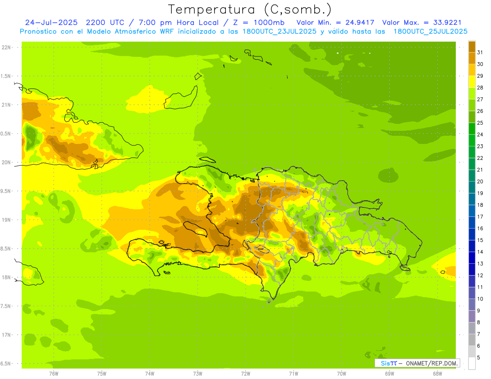The height and width of the screenshot is (379, 491).
Task: Pick the white swatch at legend value 5
Action: pyautogui.click(x=472, y=363)
